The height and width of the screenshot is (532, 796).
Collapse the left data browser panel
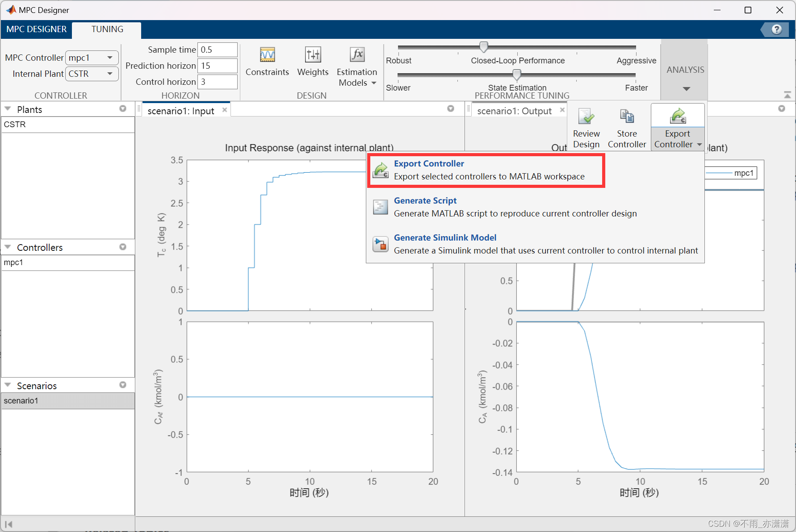tap(8, 524)
